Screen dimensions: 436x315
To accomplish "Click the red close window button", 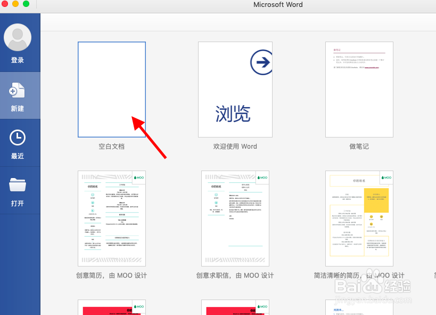I will coord(5,4).
